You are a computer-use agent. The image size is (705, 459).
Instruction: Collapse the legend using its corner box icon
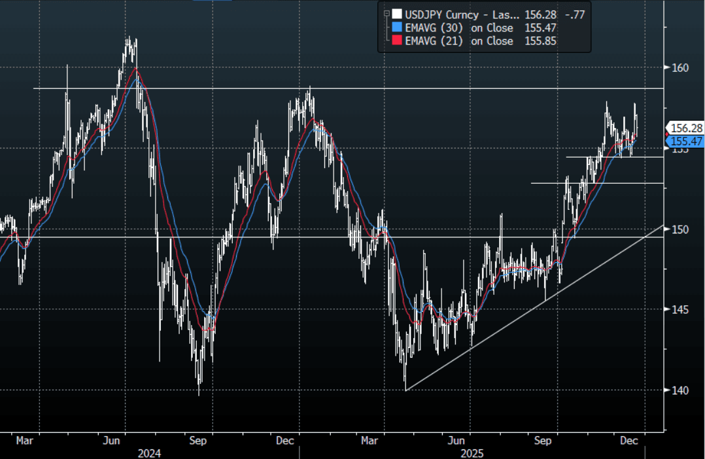[x=387, y=13]
